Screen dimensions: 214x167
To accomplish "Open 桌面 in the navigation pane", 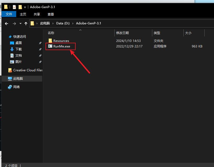I will (19, 43).
